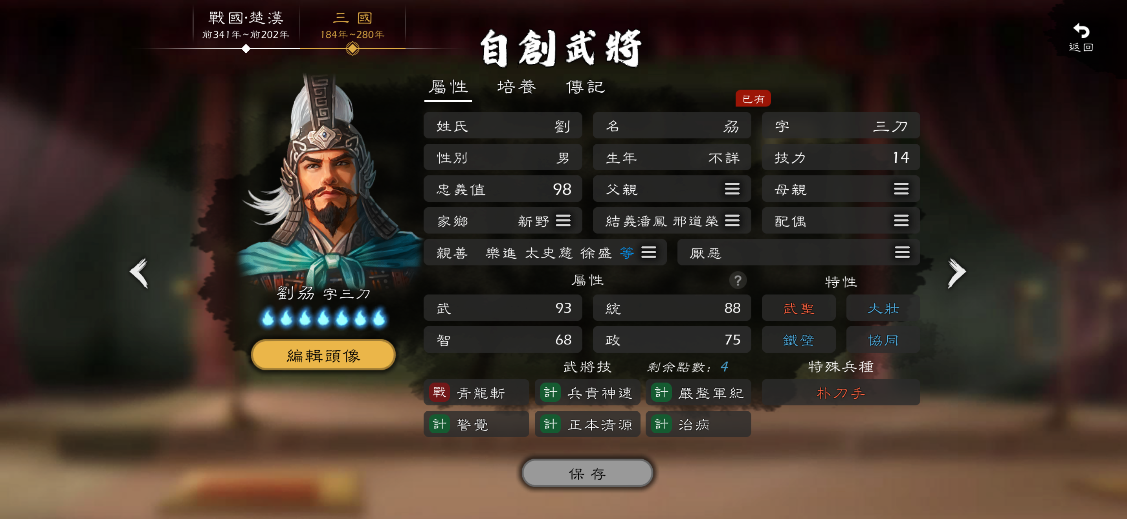
Task: Select the 鐵壁 trait
Action: 798,340
